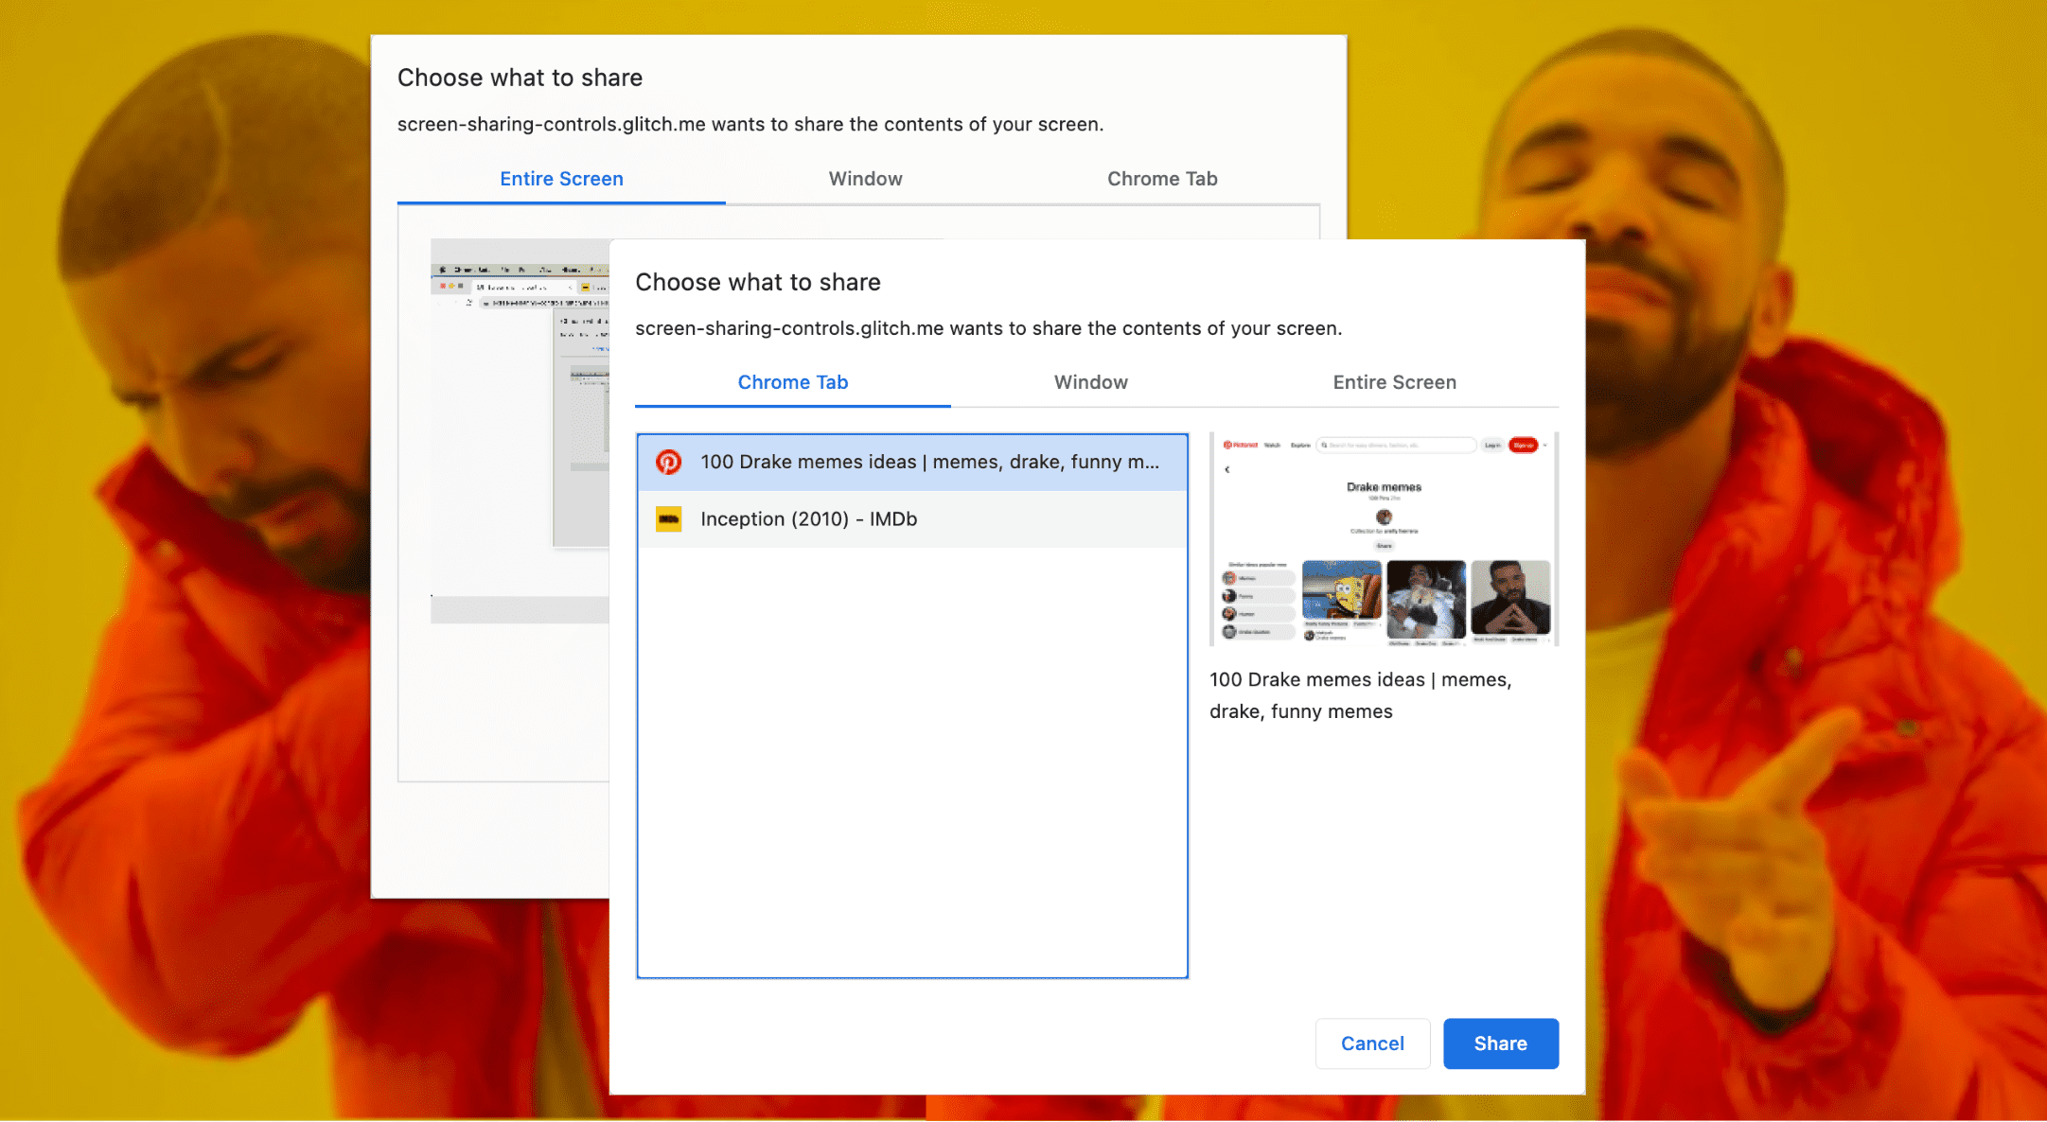
Task: Toggle Chrome Tab selection in front dialog
Action: pos(792,383)
